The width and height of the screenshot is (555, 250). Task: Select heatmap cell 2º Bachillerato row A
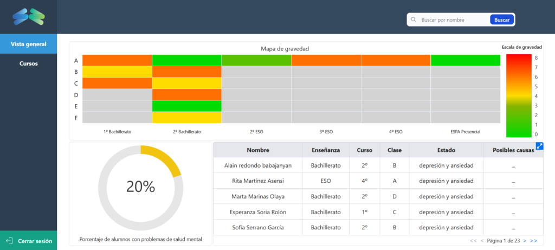pyautogui.click(x=187, y=60)
